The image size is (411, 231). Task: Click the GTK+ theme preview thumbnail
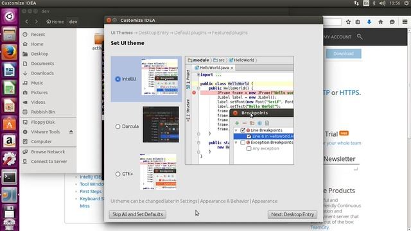coord(158,172)
